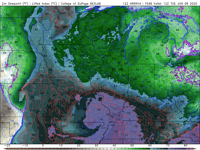Click the "12Z HRRRV4" model run label
The width and height of the screenshot is (200, 150).
pyautogui.click(x=132, y=3)
